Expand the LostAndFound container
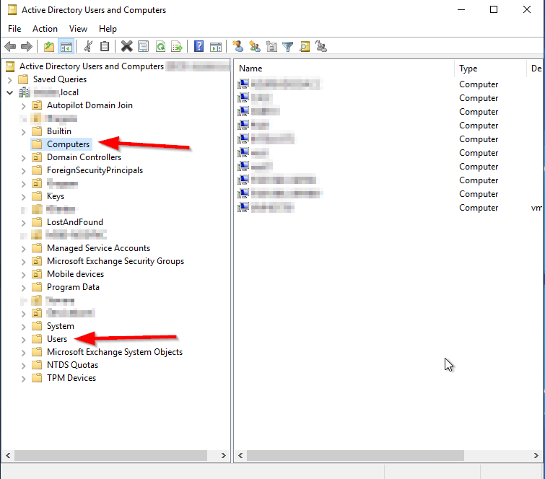 coord(23,223)
